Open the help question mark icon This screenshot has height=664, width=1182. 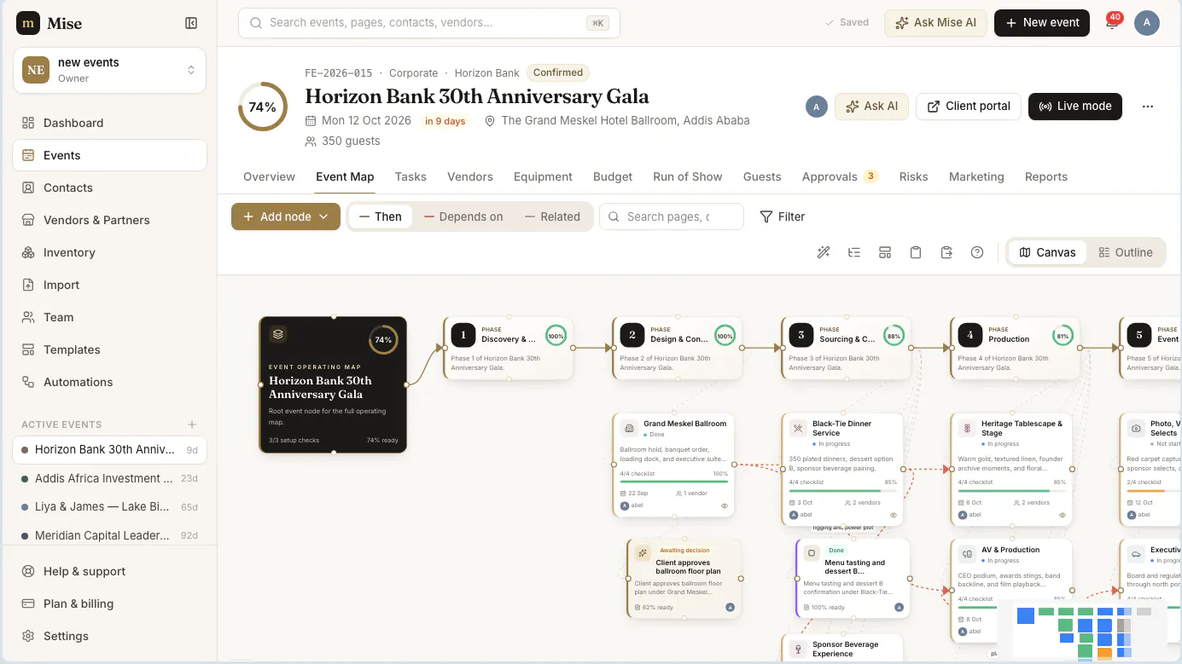[x=977, y=252]
